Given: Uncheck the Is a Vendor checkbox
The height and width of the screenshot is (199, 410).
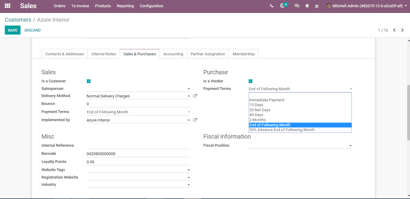Looking at the screenshot, I should pyautogui.click(x=251, y=81).
